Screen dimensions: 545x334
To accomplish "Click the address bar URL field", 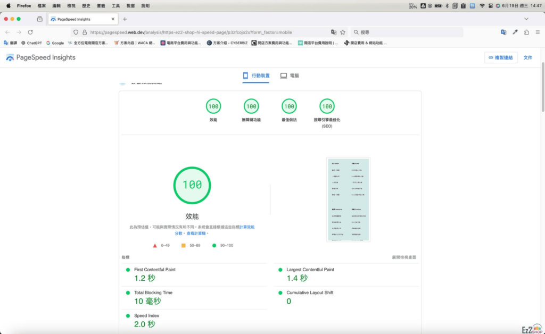I will point(208,32).
